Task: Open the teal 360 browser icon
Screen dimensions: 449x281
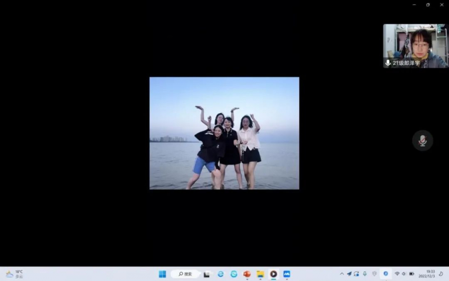Action: [x=233, y=274]
